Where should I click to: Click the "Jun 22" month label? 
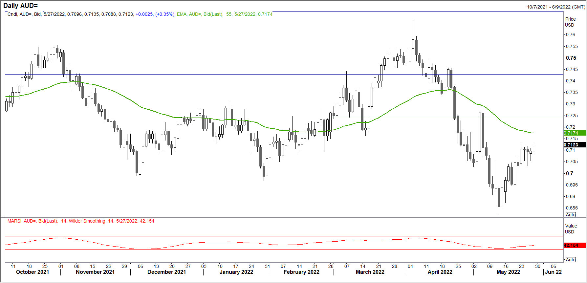(x=554, y=272)
